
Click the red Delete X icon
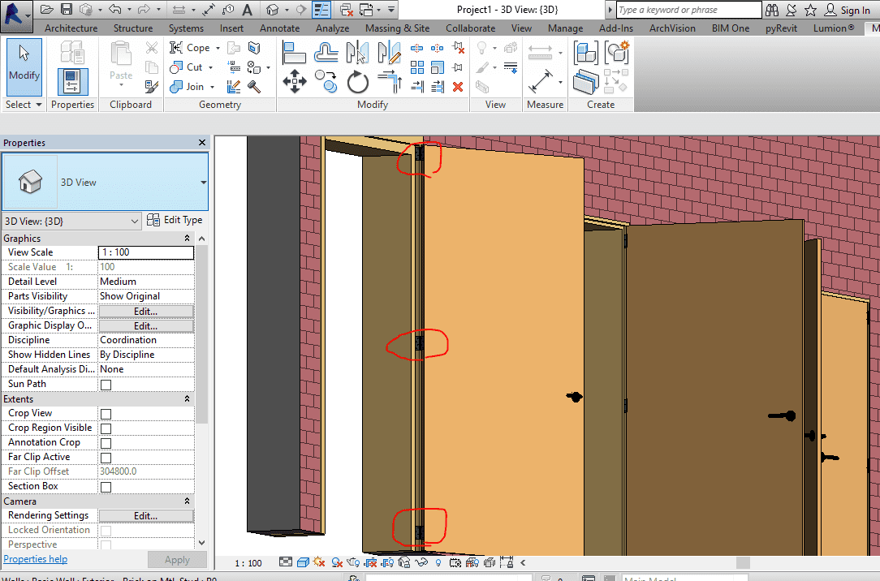point(458,87)
